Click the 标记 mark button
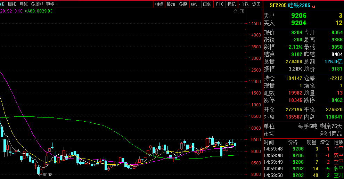Image resolution: width=344 pixels, height=179 pixels. 231,4
